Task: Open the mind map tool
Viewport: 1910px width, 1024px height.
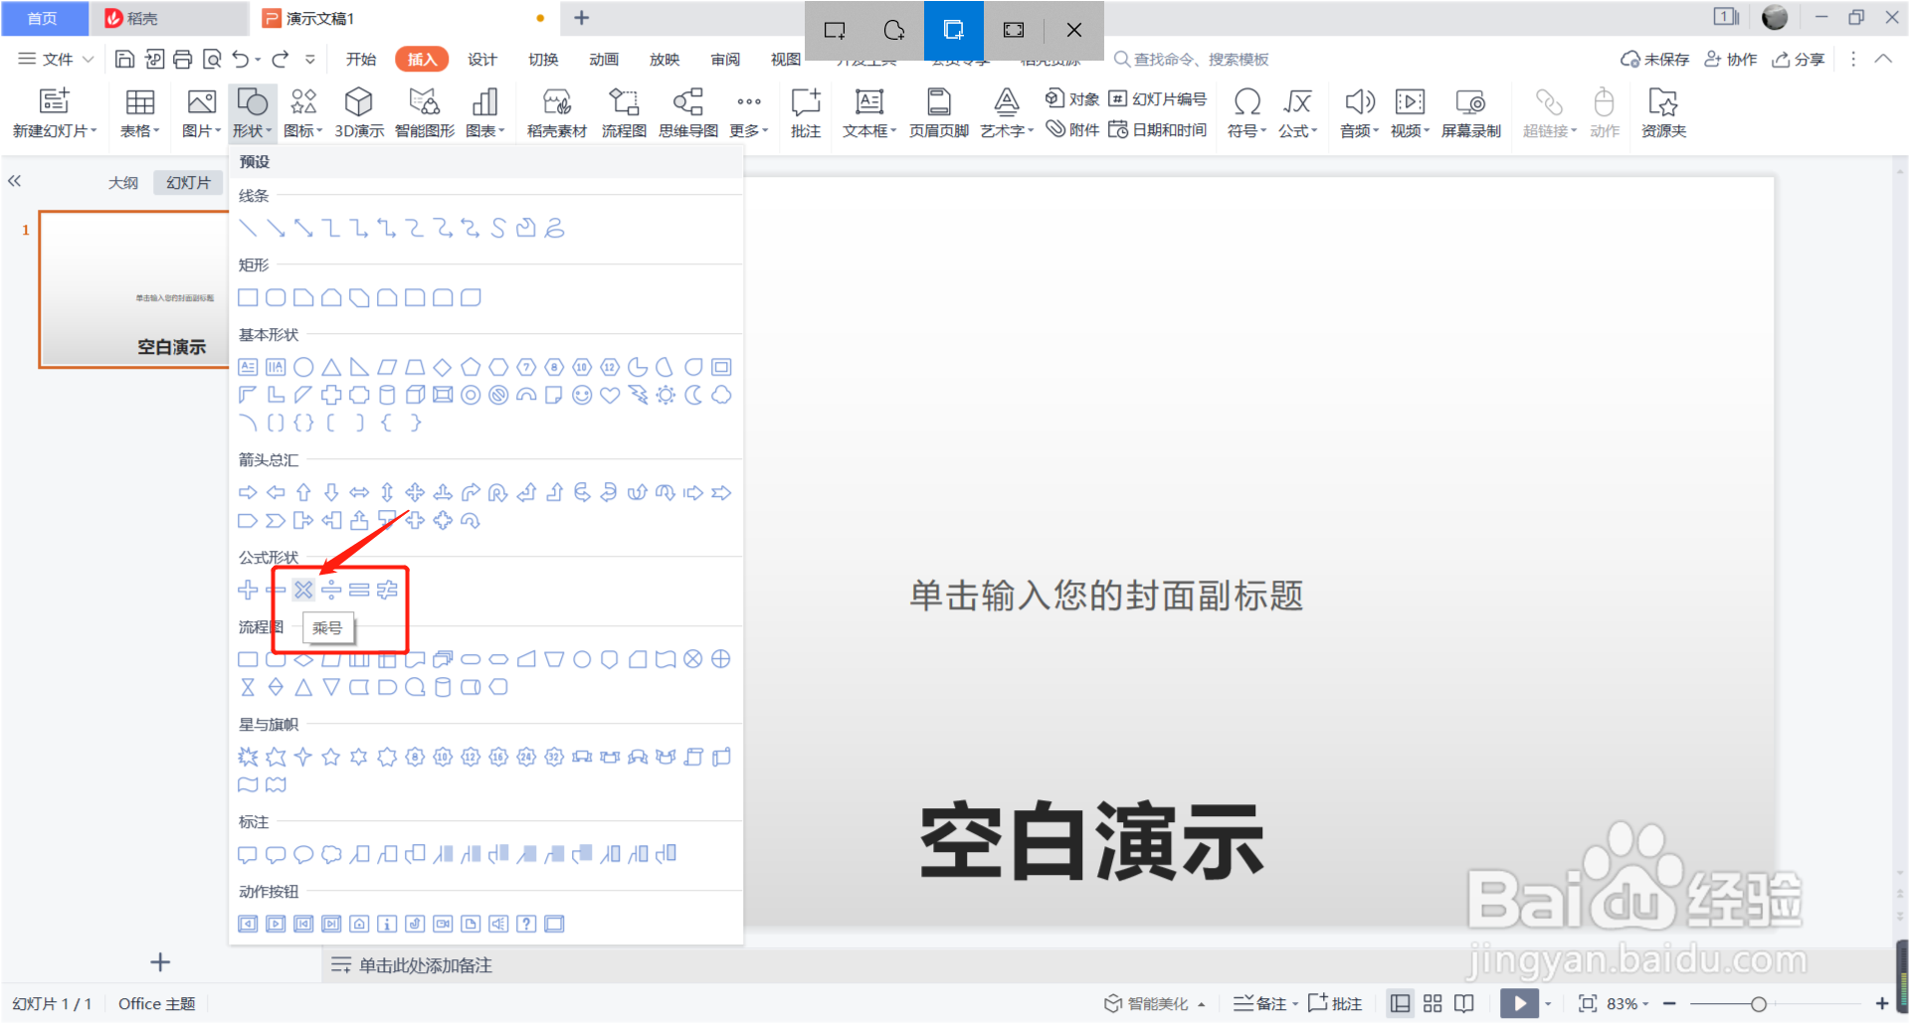Action: [688, 112]
